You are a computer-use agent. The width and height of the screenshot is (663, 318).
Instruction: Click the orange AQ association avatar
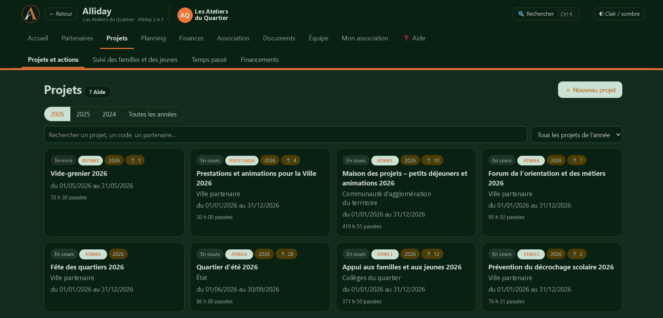click(x=185, y=15)
